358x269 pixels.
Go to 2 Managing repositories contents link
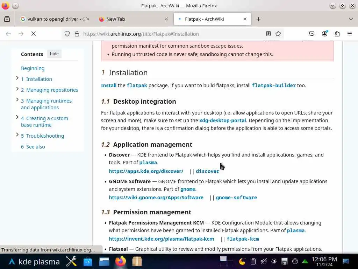tap(50, 90)
